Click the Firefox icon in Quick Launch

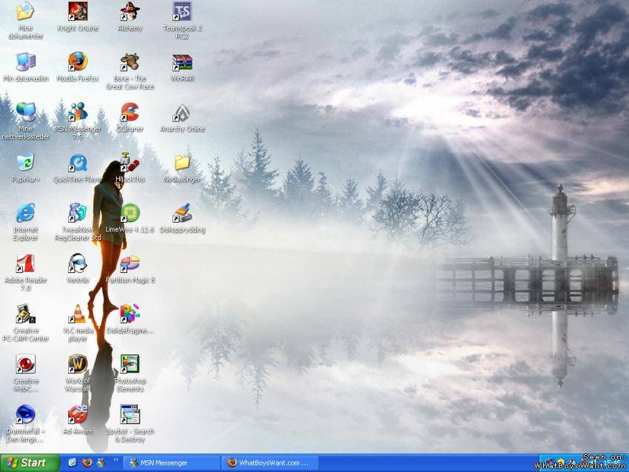(87, 463)
